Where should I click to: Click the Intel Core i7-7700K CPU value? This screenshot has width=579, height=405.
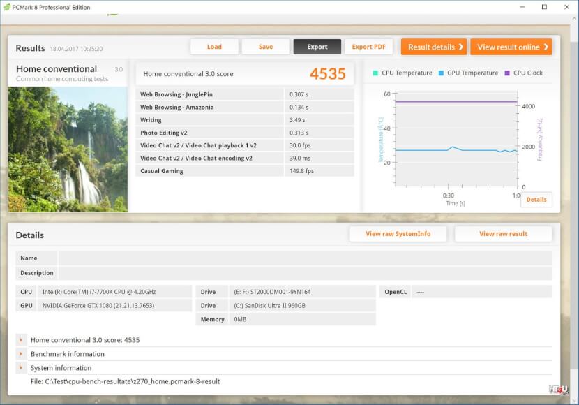[x=99, y=292]
